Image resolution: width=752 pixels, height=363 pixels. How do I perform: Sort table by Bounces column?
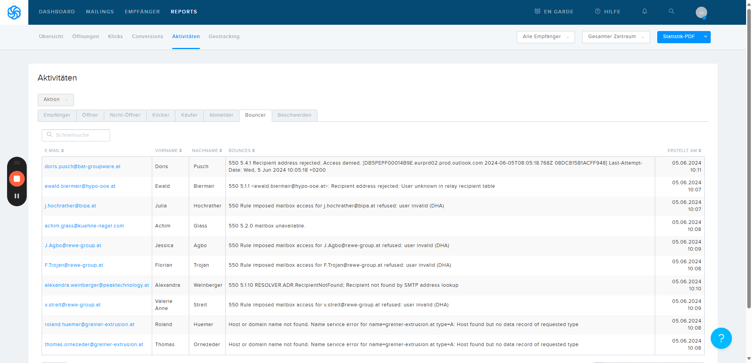[x=241, y=151]
